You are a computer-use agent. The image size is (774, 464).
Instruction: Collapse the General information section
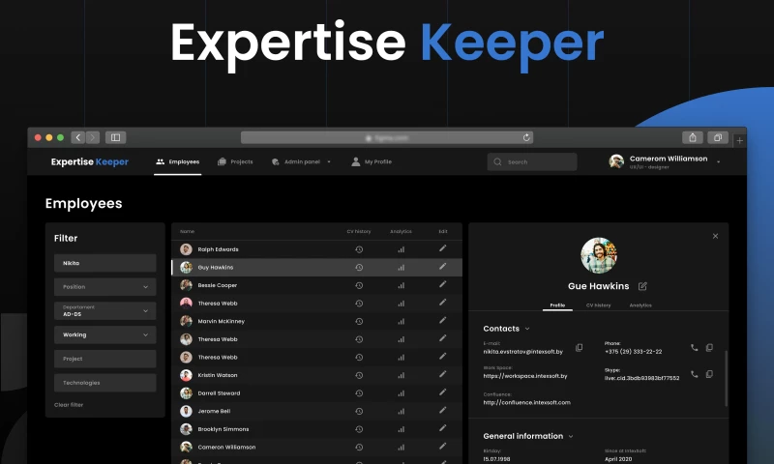click(x=571, y=436)
